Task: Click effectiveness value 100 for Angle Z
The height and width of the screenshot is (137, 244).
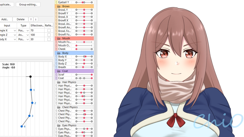Action: click(37, 35)
